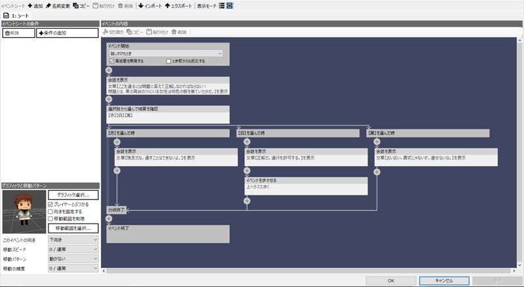This screenshot has height=287, width=524.
Task: Click the 追加 (add sheet) plus icon
Action: click(x=30, y=5)
